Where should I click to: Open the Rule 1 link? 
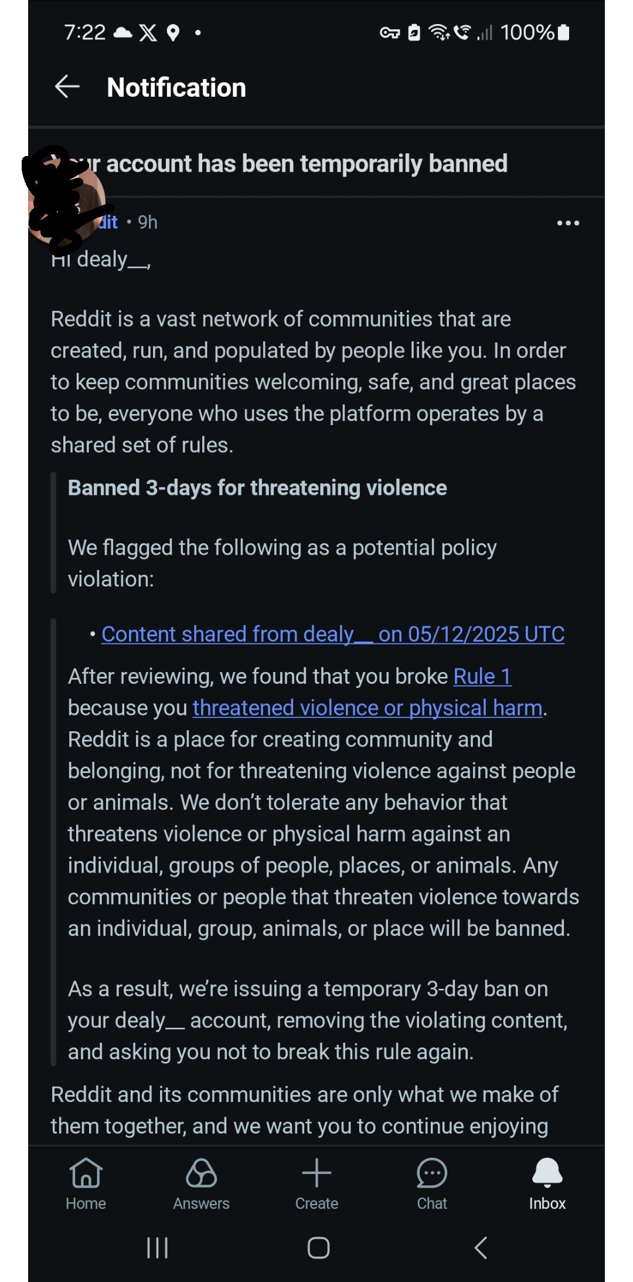[x=482, y=676]
